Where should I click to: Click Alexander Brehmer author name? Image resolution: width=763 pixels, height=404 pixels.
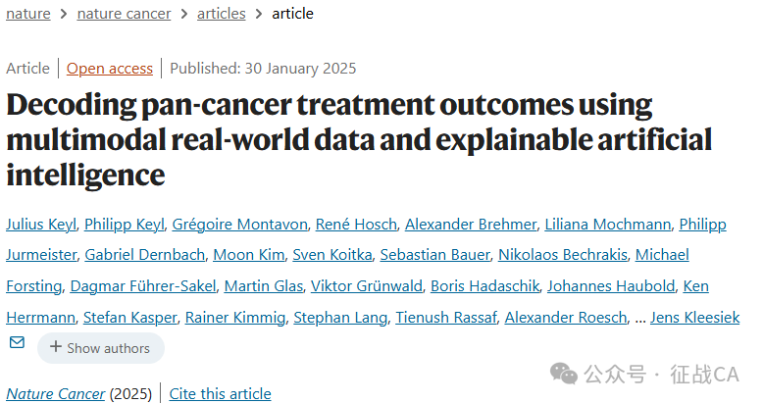point(471,225)
